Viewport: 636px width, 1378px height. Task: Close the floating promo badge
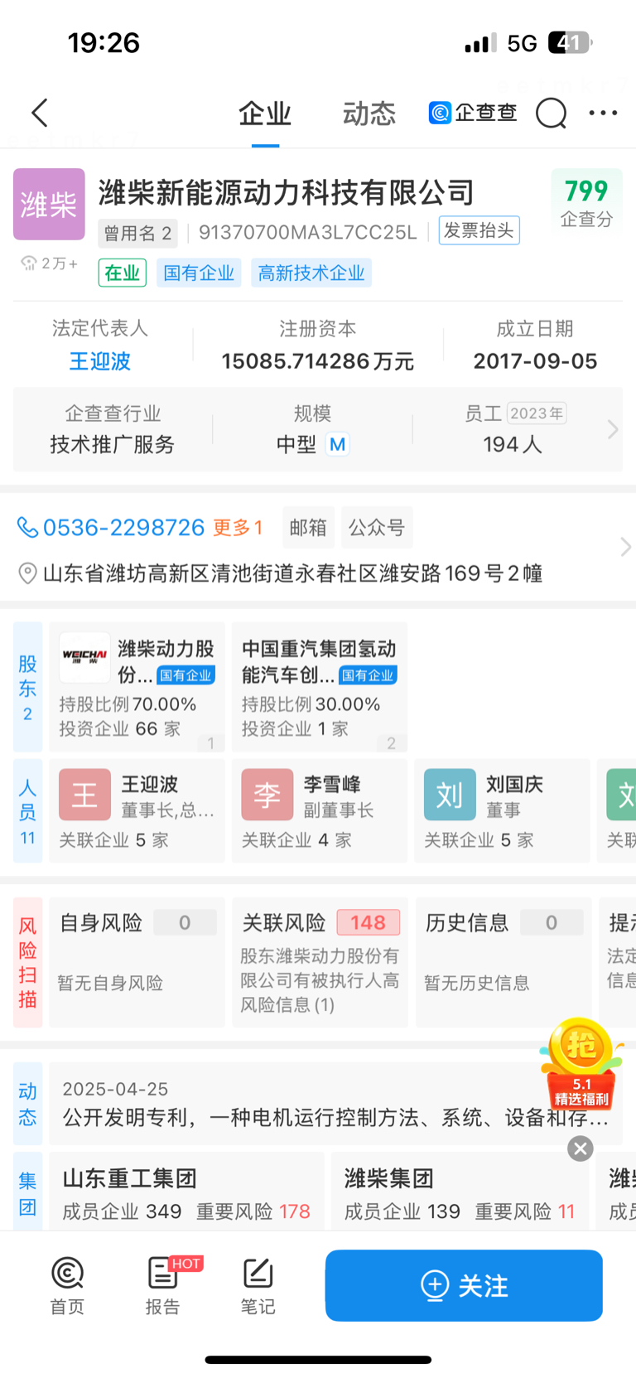coord(581,1148)
